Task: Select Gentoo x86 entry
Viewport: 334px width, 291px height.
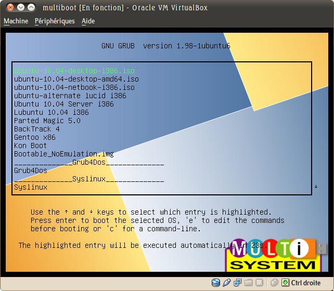Action: point(35,137)
